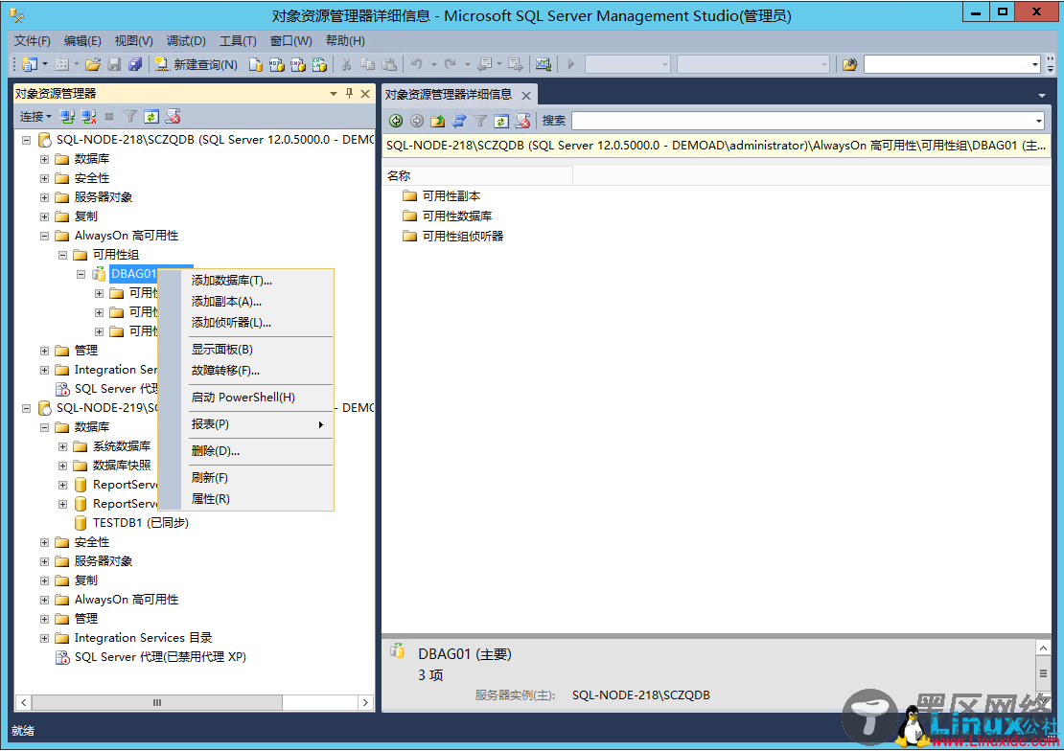
Task: Open the 对象资源管理器 panel window position dropdown
Action: (334, 94)
